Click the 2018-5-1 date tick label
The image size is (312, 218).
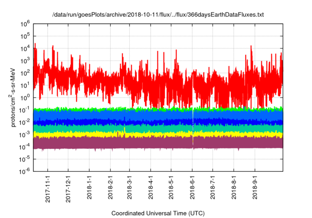tap(171, 187)
